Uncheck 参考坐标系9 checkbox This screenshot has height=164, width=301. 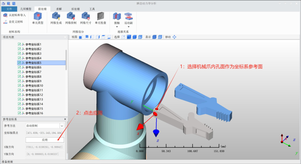click(19, 81)
